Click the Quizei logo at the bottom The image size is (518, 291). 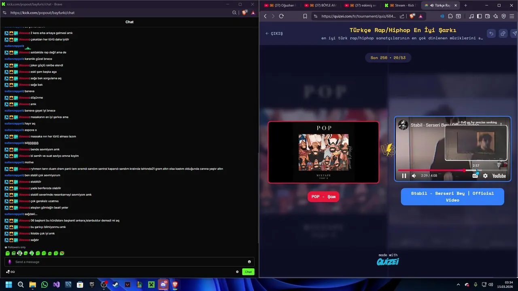388,261
